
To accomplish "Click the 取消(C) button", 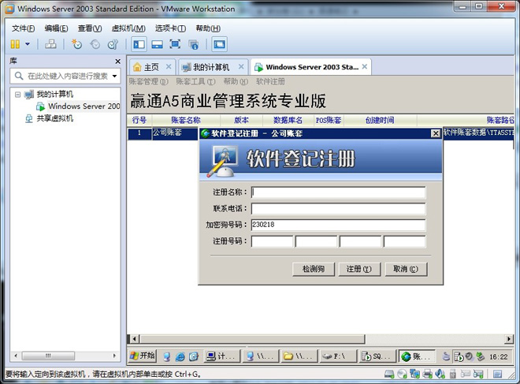I will [x=406, y=269].
